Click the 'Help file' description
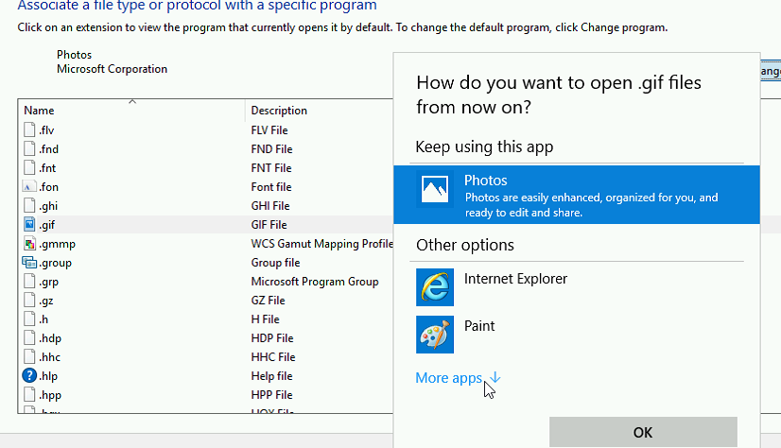The width and height of the screenshot is (781, 448). click(272, 376)
